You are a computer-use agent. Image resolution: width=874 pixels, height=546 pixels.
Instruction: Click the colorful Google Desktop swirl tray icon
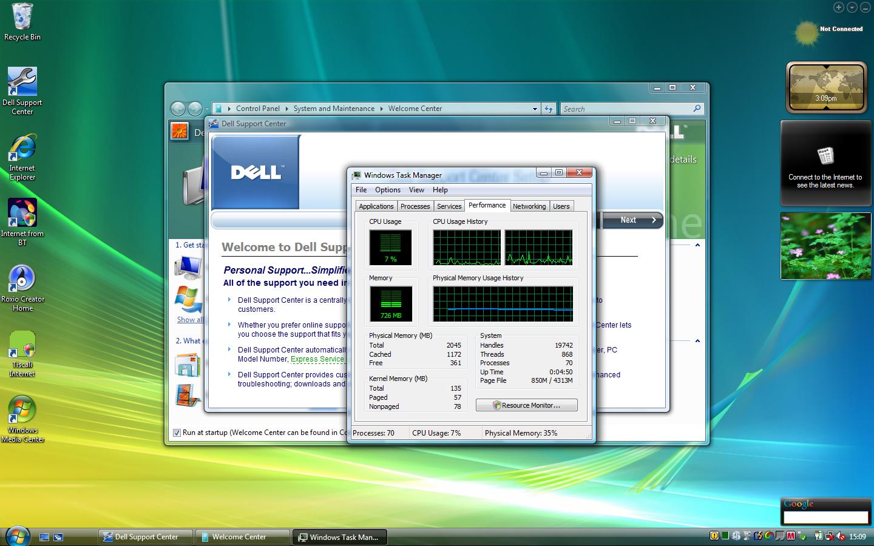point(769,536)
